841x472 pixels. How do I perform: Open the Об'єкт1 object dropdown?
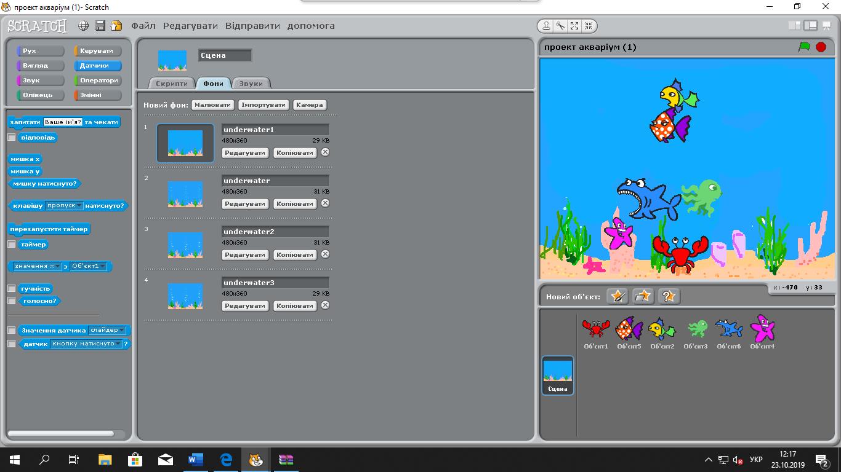coord(88,267)
